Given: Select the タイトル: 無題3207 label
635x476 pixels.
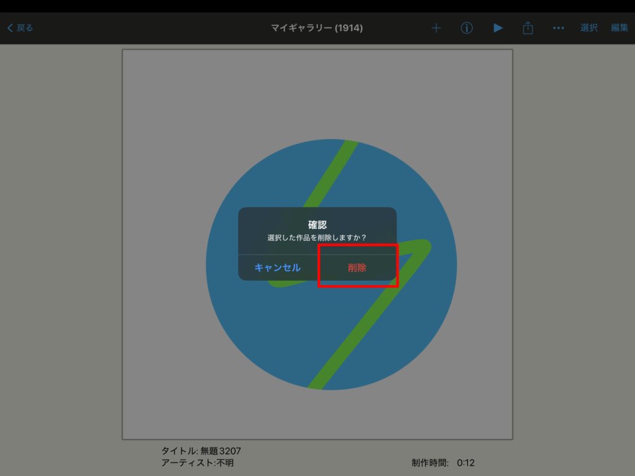Looking at the screenshot, I should pos(201,451).
